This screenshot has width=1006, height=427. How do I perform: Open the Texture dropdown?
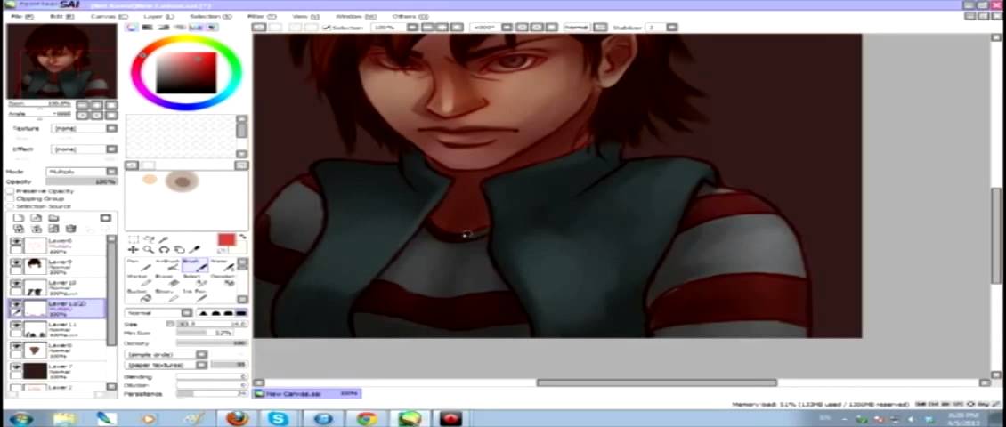pyautogui.click(x=85, y=128)
